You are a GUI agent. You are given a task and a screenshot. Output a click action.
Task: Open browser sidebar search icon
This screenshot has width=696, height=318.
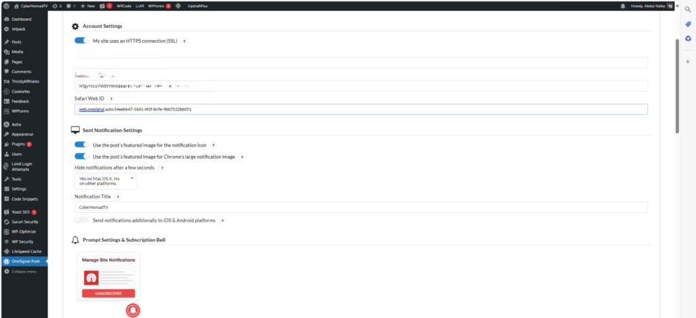(687, 9)
